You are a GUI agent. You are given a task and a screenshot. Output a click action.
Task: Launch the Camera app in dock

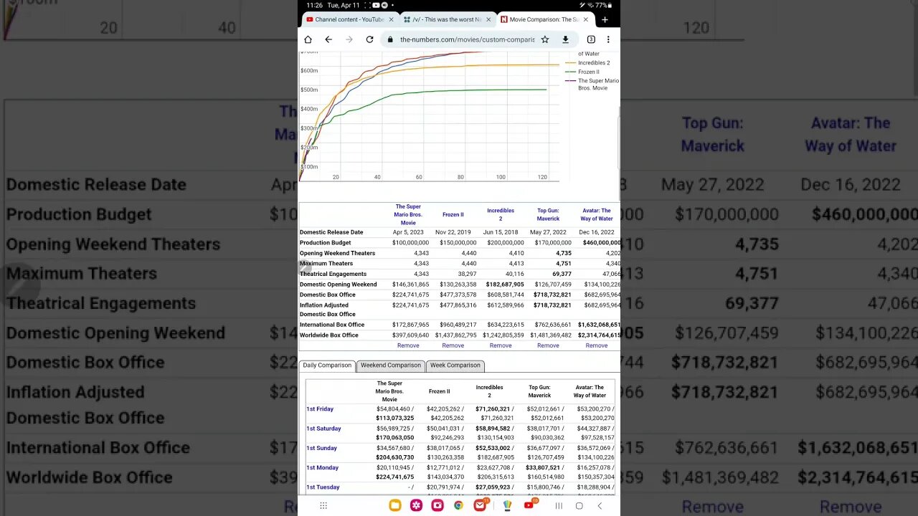[x=437, y=505]
